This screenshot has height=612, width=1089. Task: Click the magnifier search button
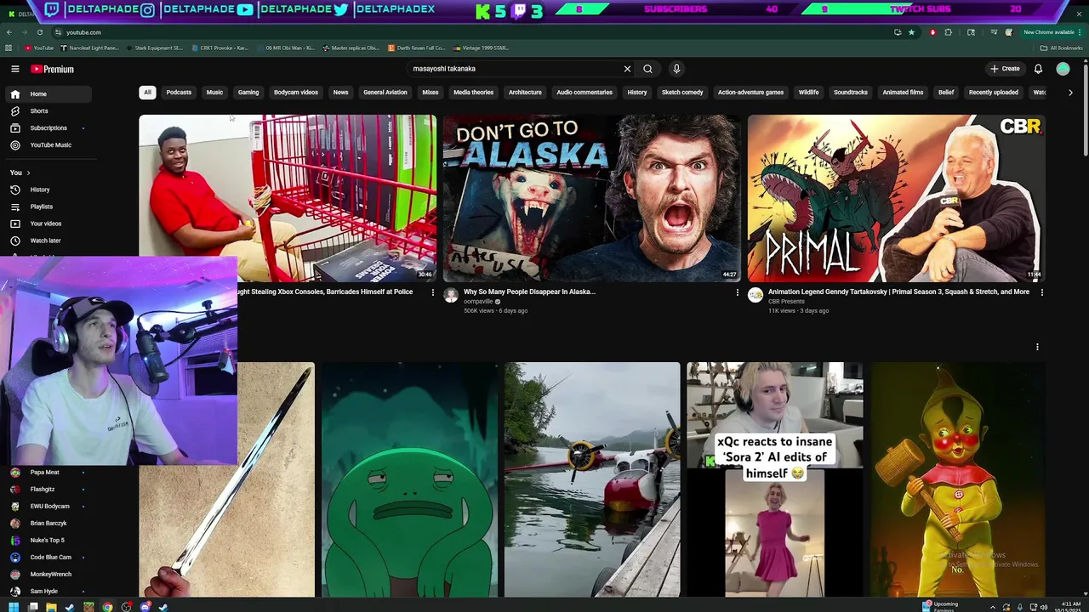647,69
